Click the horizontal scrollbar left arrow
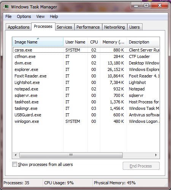The width and height of the screenshot is (171, 190). (x=16, y=155)
